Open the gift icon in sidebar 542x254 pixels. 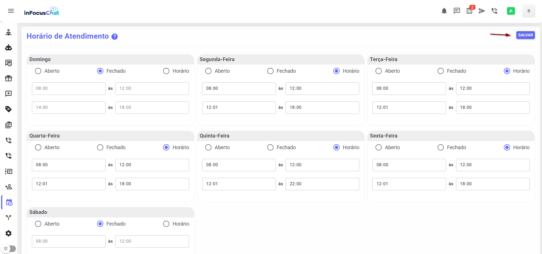click(x=9, y=78)
